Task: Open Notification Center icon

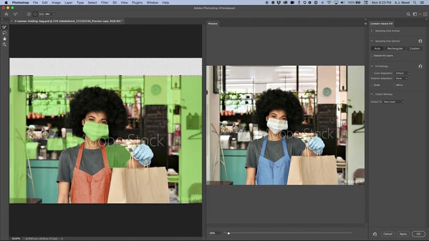Action: pos(422,2)
